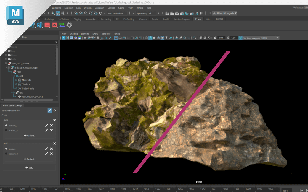Click the gear settings icon on Prism shelf

tap(69, 25)
